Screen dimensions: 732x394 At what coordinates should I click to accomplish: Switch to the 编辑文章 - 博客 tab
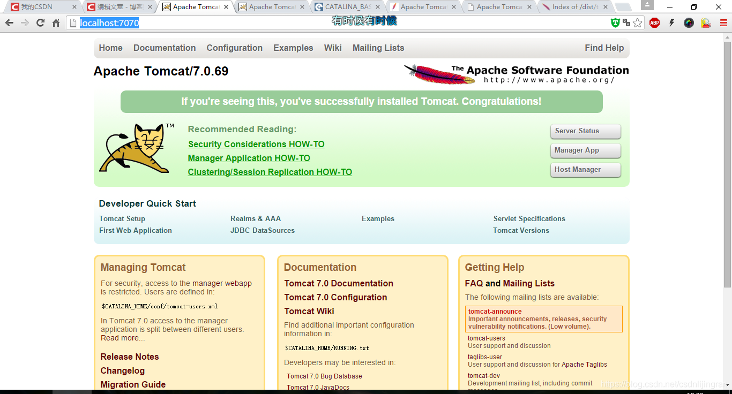[x=120, y=7]
